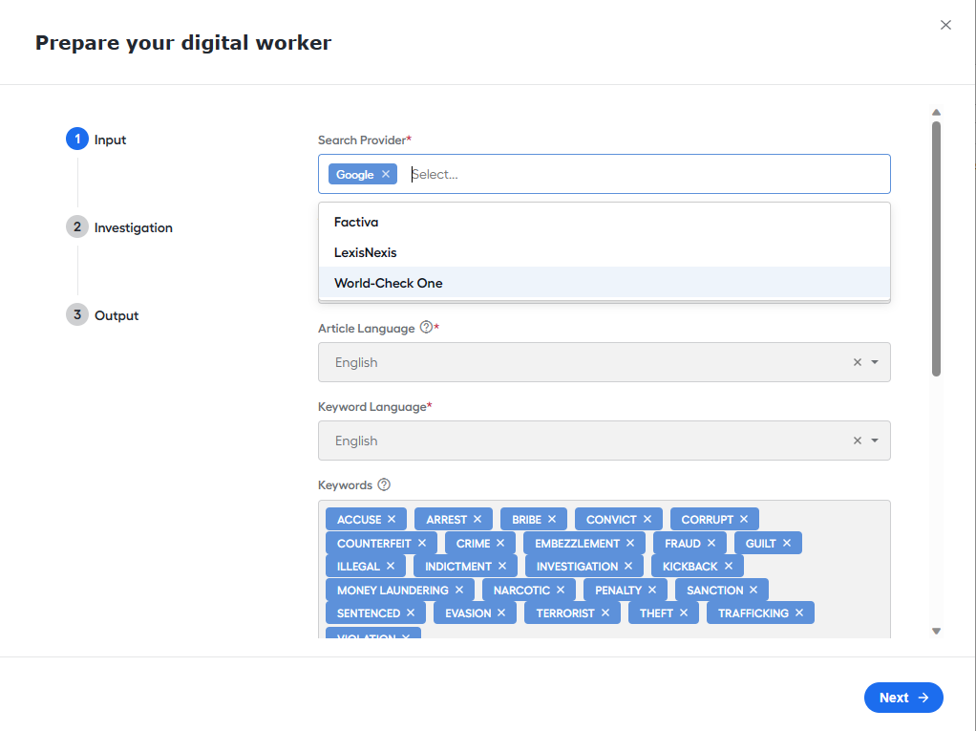Remove the MONEY LAUNDERING keyword tag
Image resolution: width=976 pixels, height=731 pixels.
point(459,590)
